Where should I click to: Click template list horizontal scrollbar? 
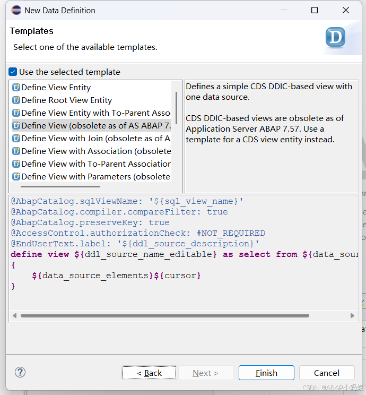coord(60,187)
